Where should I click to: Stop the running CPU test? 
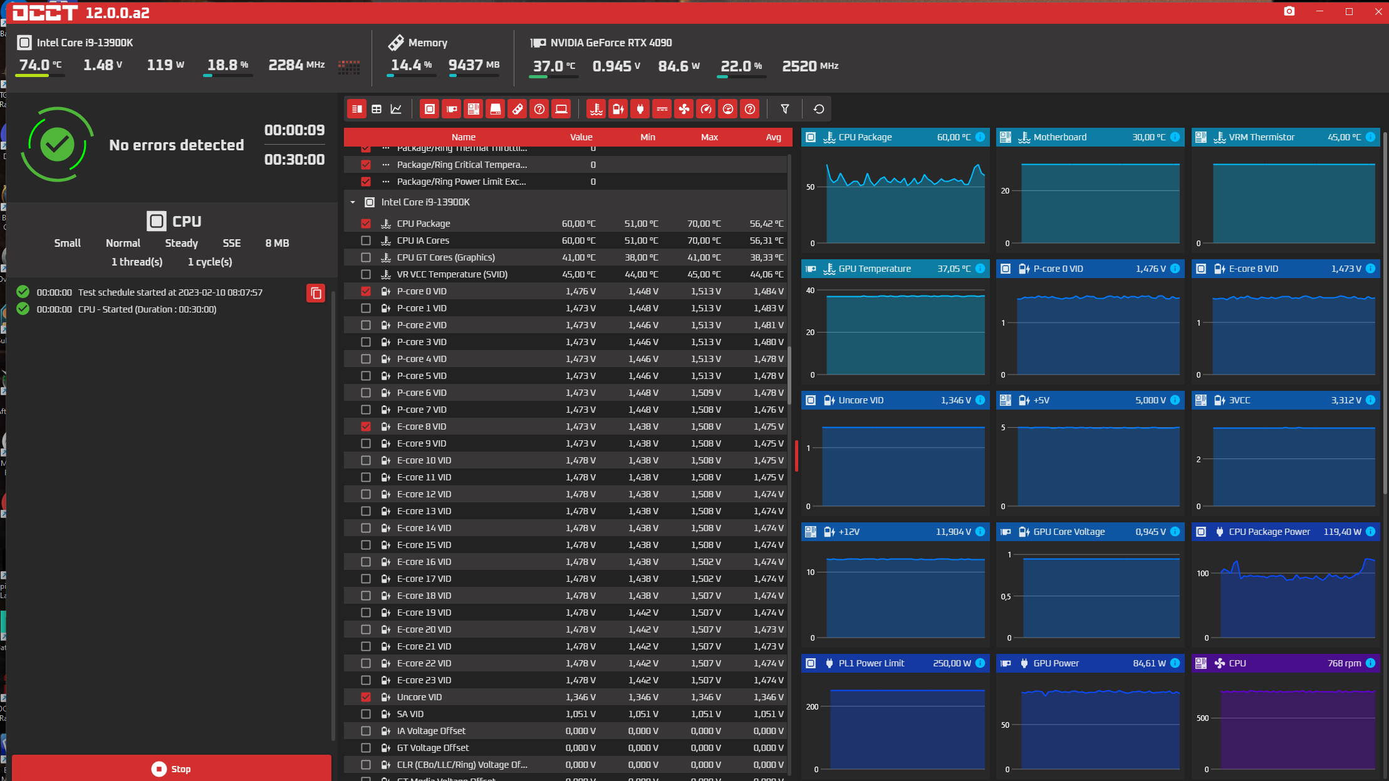click(171, 768)
